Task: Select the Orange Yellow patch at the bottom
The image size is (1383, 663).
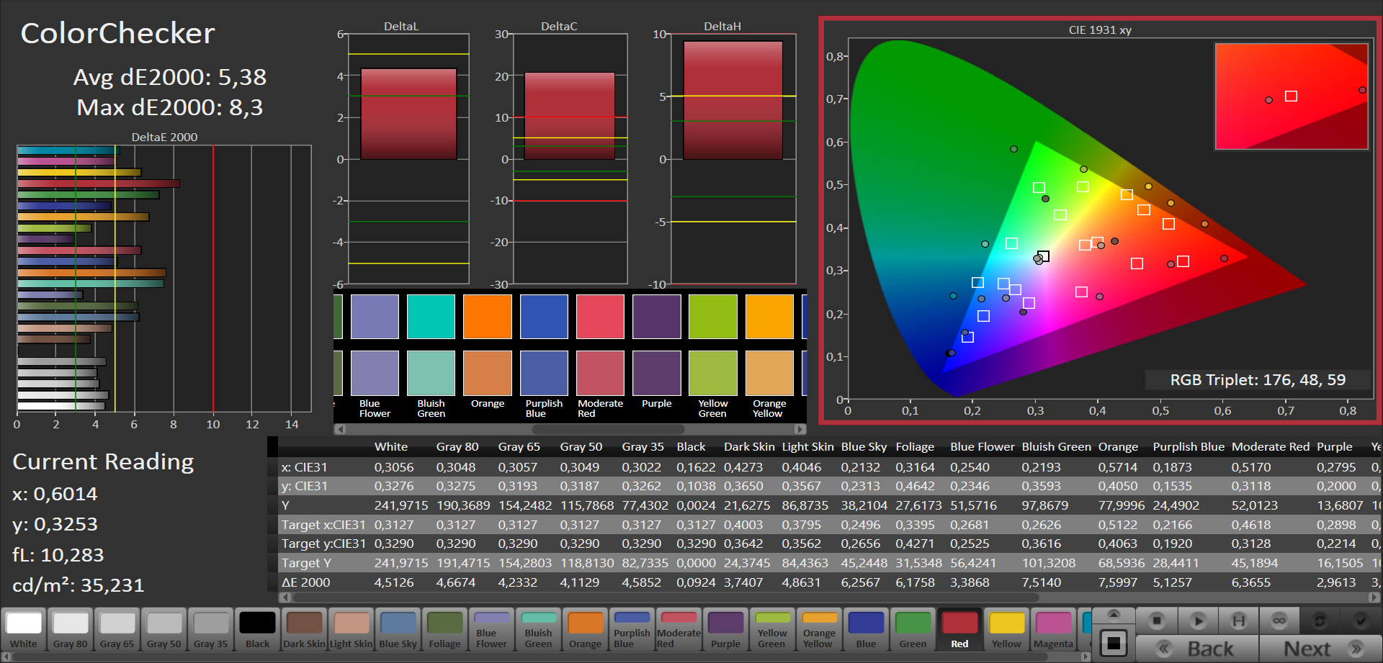Action: (x=819, y=630)
